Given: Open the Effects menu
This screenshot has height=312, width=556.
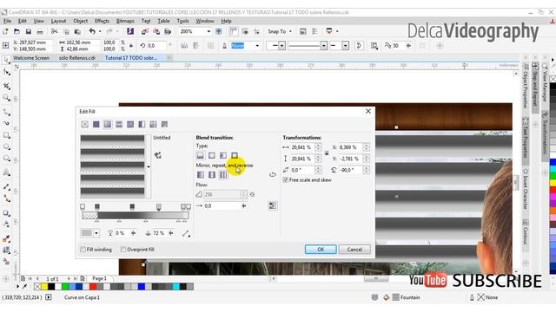Looking at the screenshot, I should [x=103, y=21].
